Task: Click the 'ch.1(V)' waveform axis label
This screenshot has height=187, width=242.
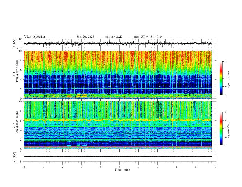Action: coord(15,43)
